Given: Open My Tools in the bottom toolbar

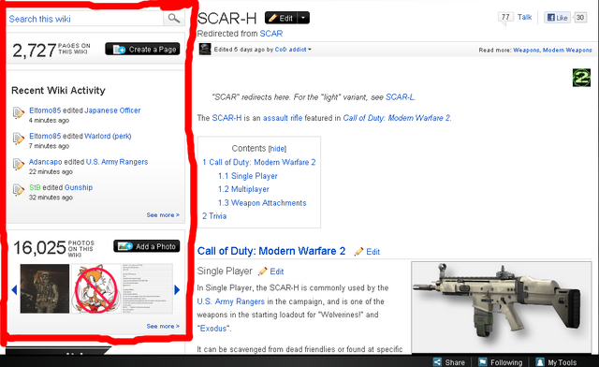Looking at the screenshot, I should coord(556,362).
